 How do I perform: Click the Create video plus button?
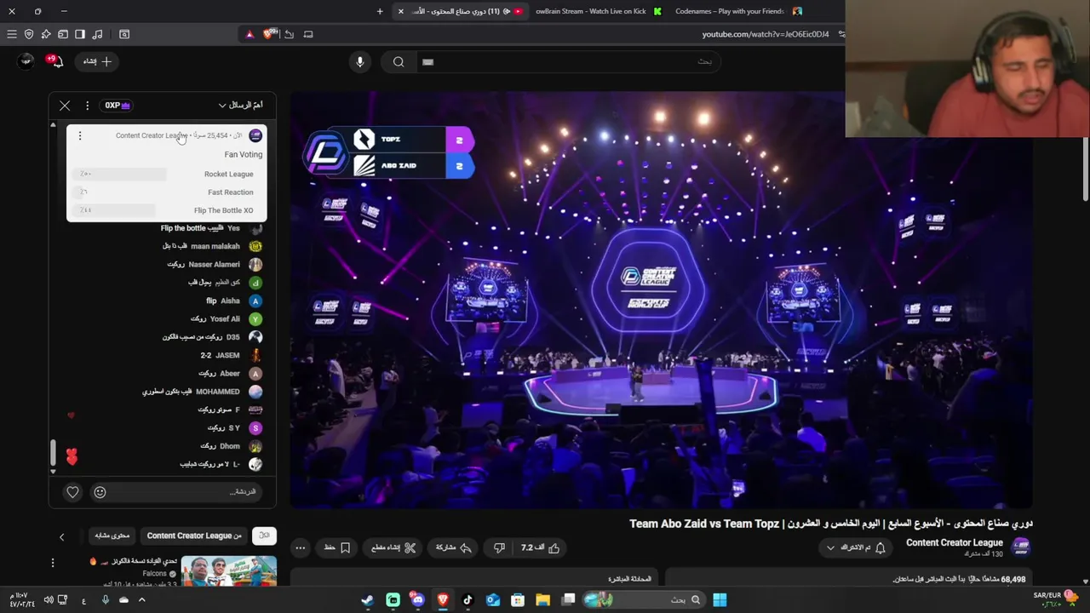99,61
